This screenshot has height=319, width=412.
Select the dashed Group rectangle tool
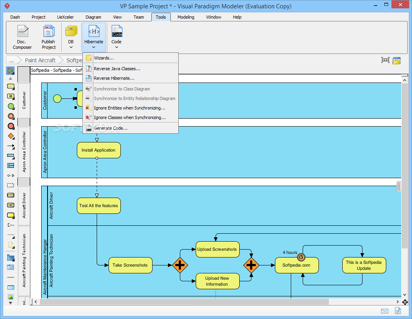pyautogui.click(x=11, y=185)
